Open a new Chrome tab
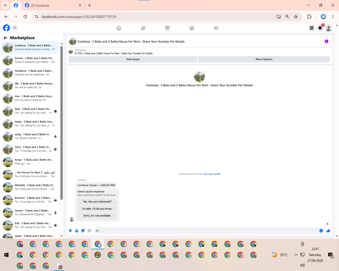 click(x=89, y=5)
